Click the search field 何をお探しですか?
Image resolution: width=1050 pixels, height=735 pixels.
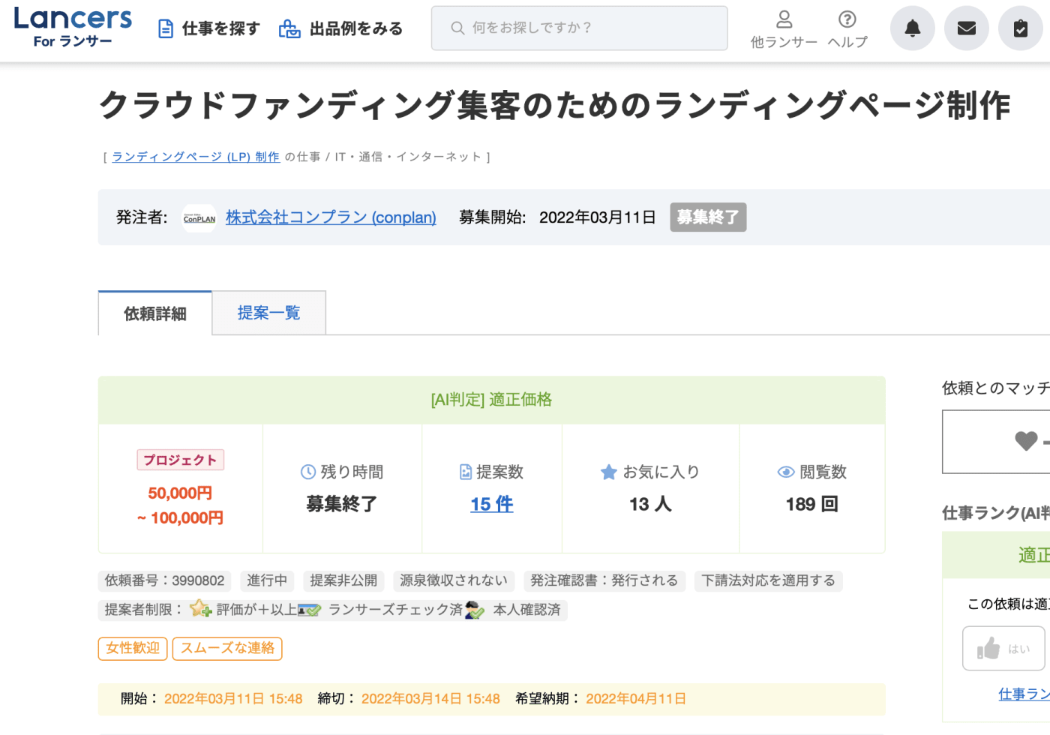coord(579,28)
